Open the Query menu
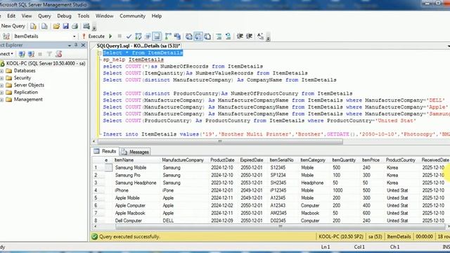The width and height of the screenshot is (450, 253). [x=44, y=16]
